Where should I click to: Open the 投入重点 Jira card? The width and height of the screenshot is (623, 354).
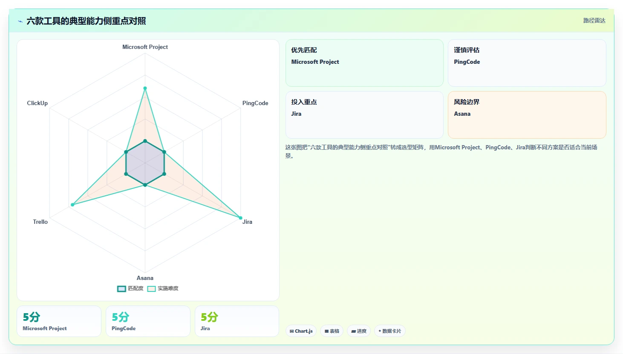click(x=364, y=115)
